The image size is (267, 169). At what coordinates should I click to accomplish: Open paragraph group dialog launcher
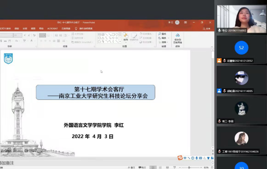[95, 46]
